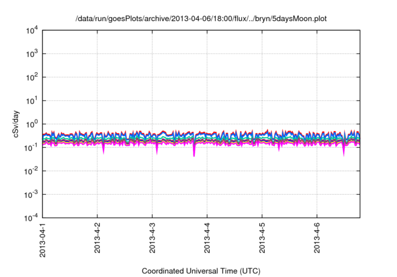The image size is (397, 277).
Task: Click the x-axis date 2013-4-2
Action: (97, 237)
